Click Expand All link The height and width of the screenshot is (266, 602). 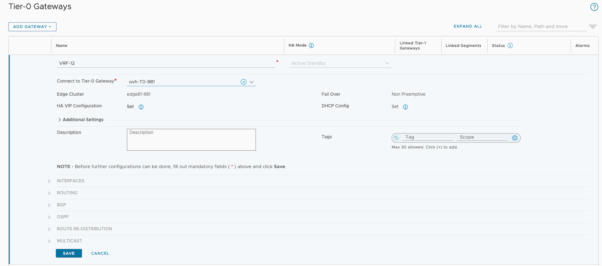click(x=468, y=27)
